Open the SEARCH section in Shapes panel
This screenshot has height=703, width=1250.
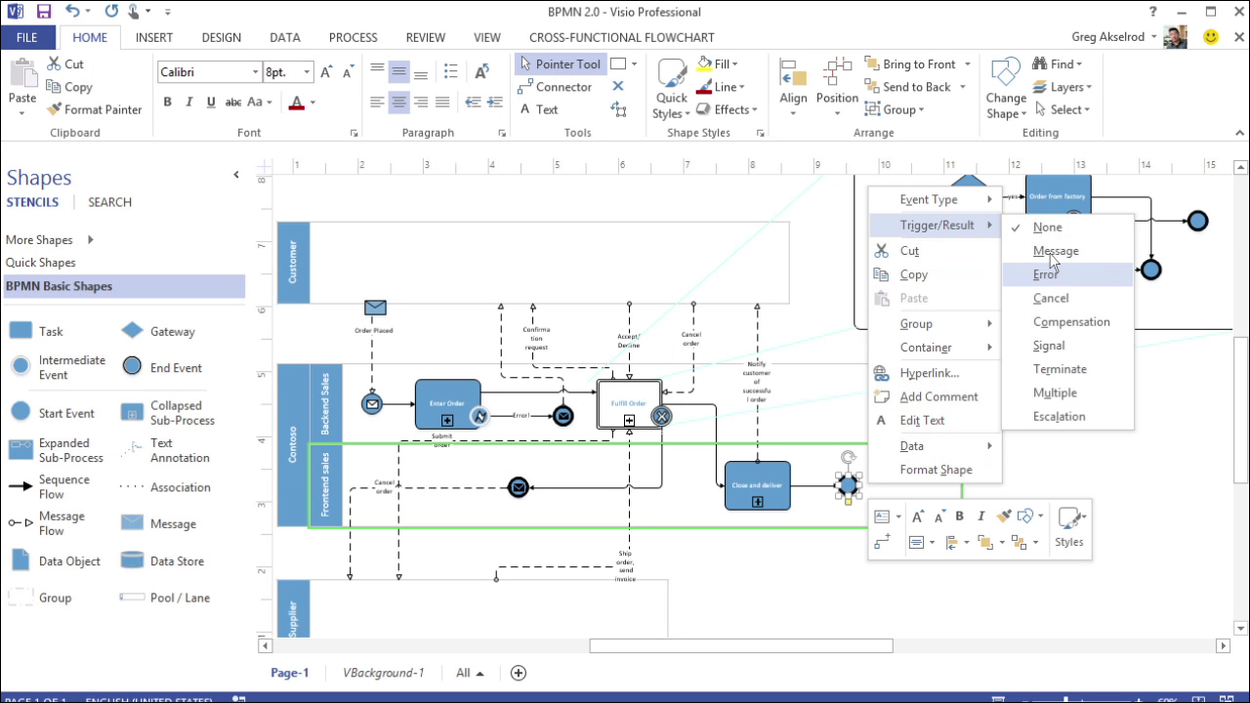tap(108, 201)
